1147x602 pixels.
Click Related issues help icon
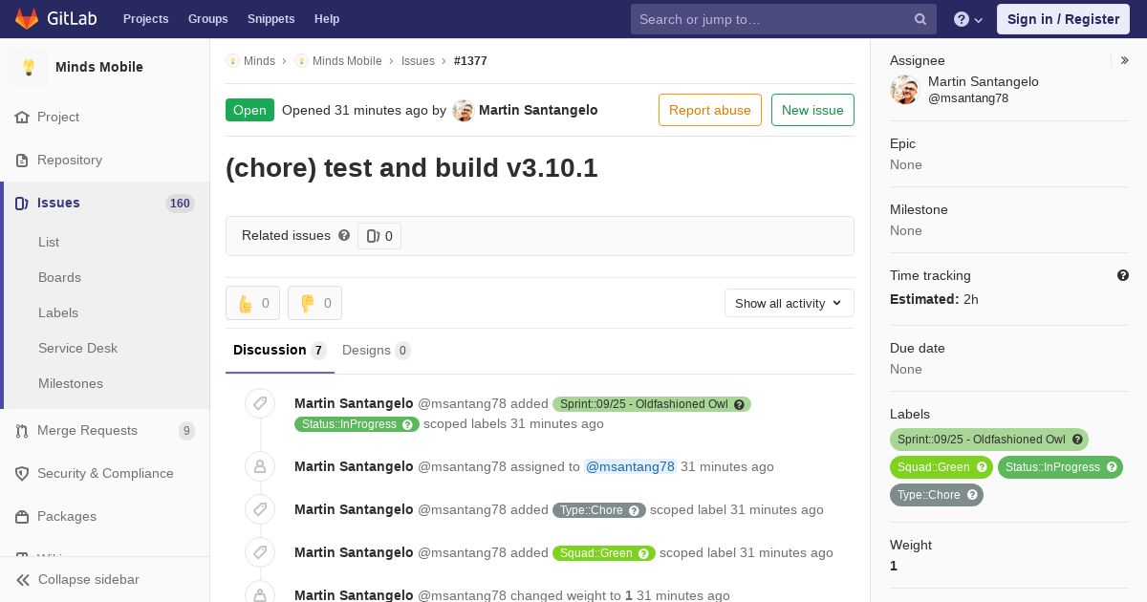click(344, 235)
